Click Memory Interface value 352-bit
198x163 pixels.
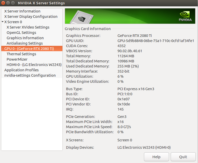point(123,71)
